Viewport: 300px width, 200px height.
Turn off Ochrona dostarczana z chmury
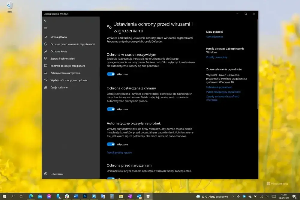pyautogui.click(x=110, y=109)
